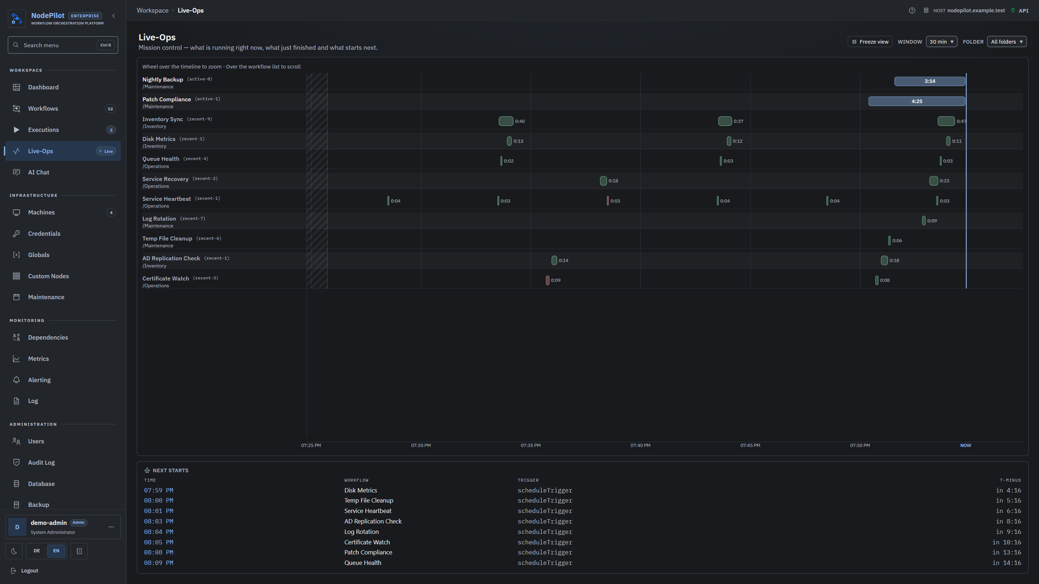Click Nightly Backup 3:14 running bar
The image size is (1039, 584).
pyautogui.click(x=930, y=81)
